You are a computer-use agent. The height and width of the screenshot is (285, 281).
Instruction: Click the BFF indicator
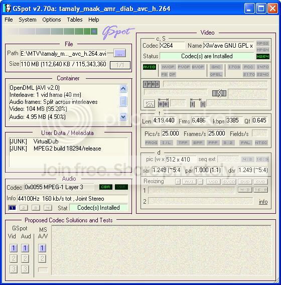tap(198, 143)
